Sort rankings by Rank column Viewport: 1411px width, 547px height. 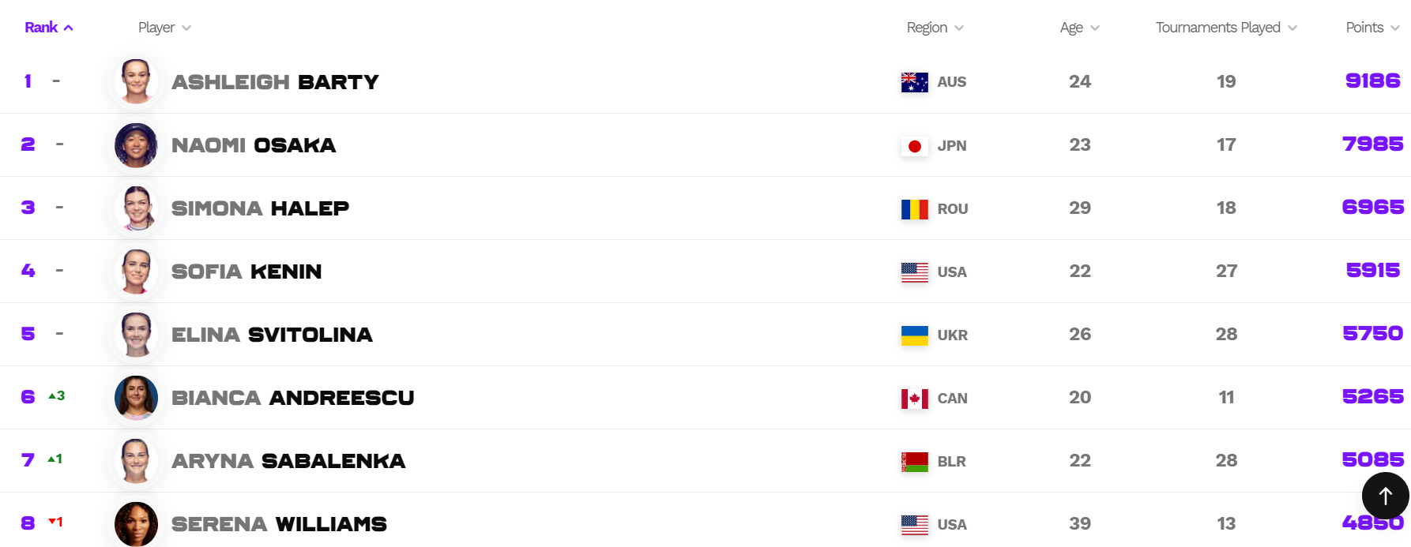(48, 28)
